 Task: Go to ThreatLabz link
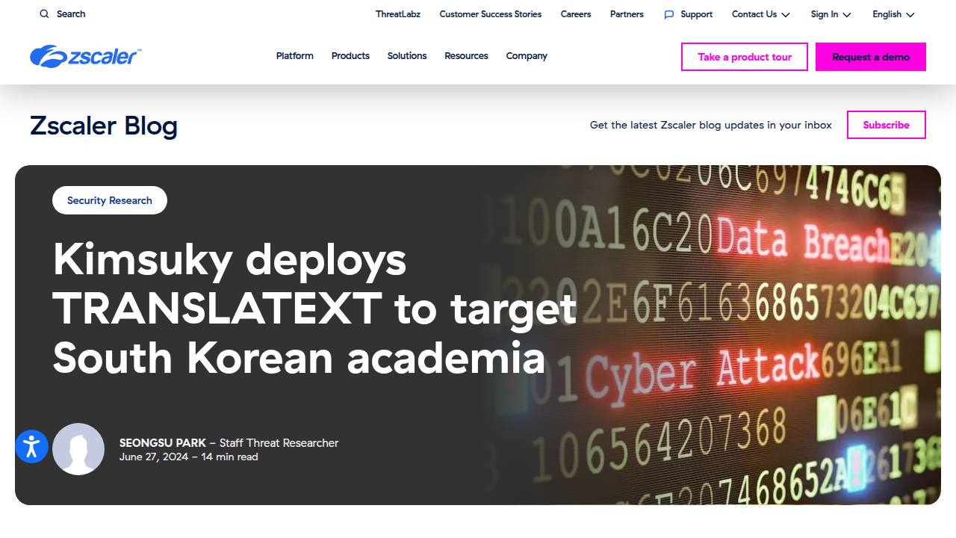pos(398,14)
